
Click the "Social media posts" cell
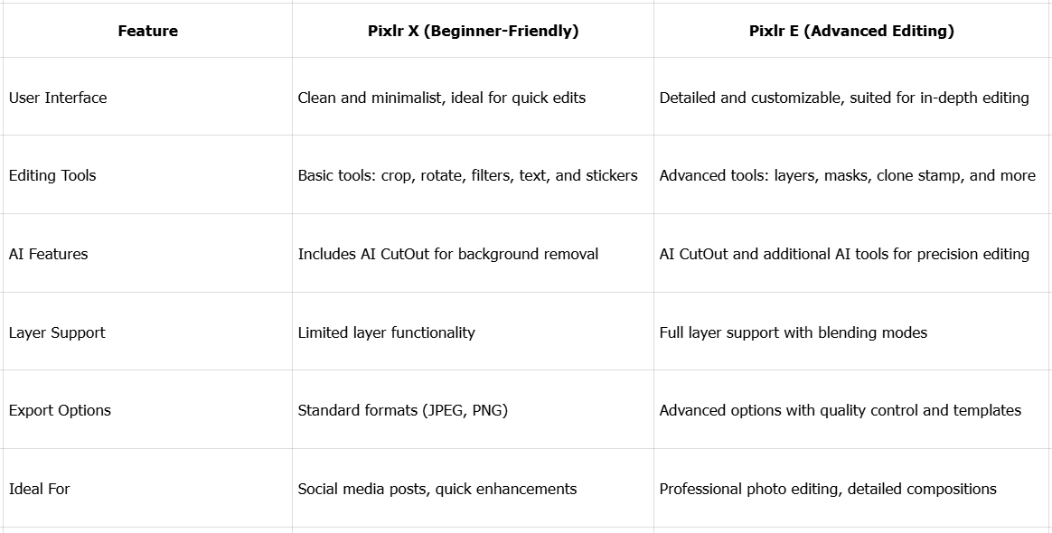(x=437, y=489)
